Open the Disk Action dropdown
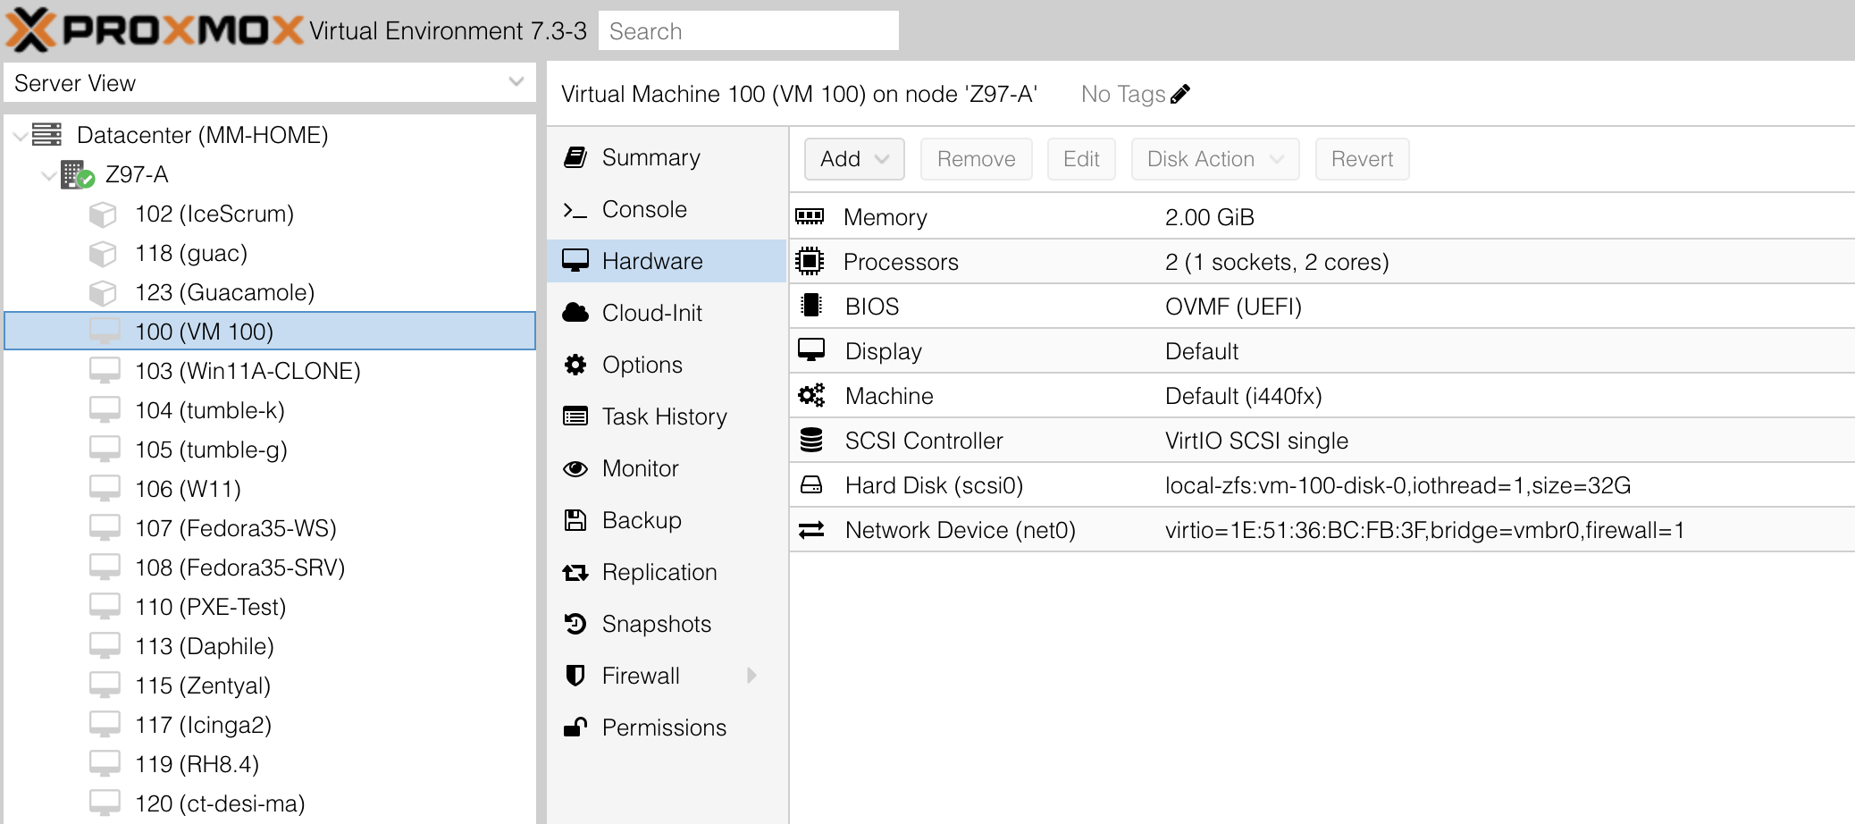 coord(1215,159)
